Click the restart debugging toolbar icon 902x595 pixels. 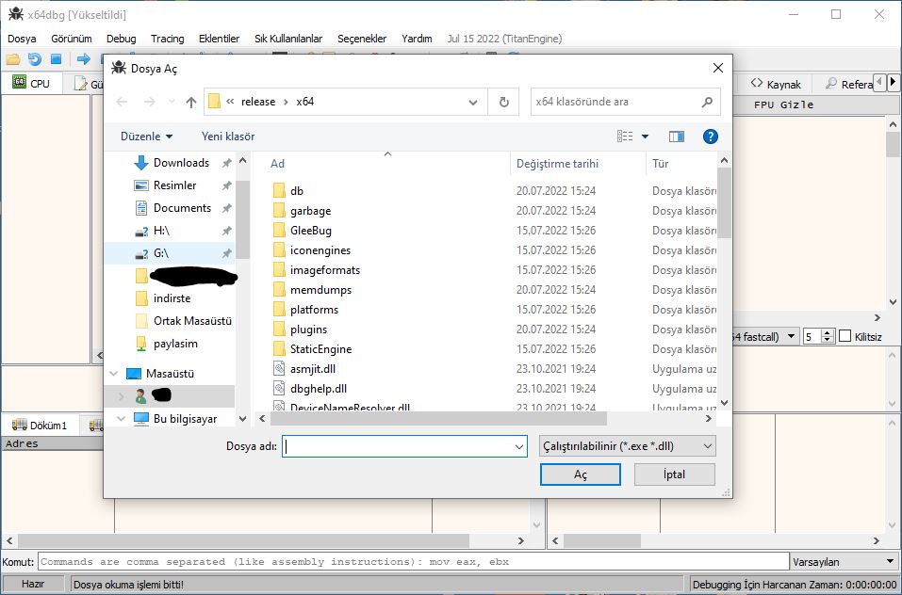(x=35, y=59)
